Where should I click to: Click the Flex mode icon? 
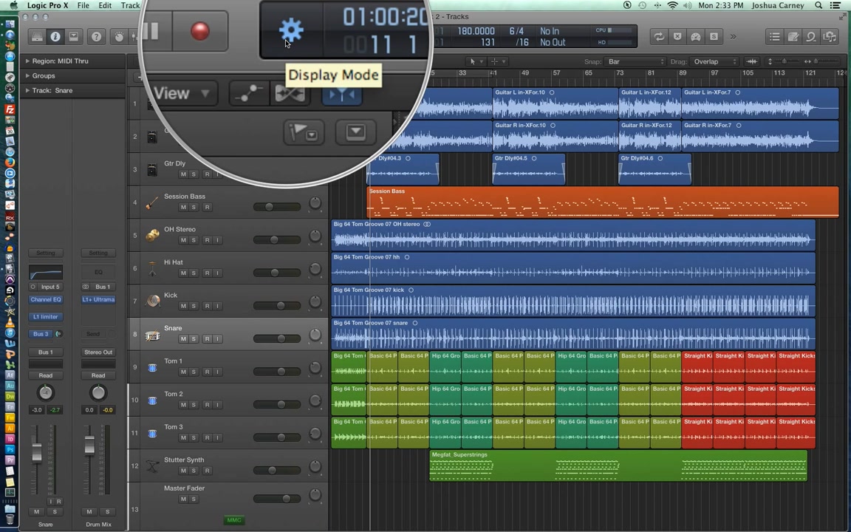tap(290, 93)
